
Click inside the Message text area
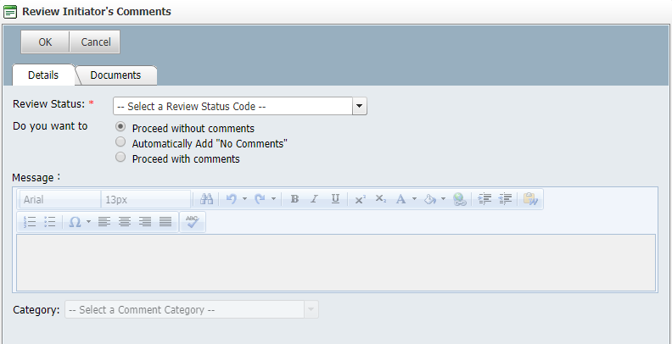(x=336, y=263)
